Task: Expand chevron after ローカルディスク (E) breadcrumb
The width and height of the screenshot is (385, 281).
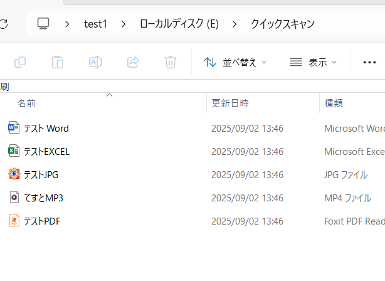Action: click(x=235, y=24)
